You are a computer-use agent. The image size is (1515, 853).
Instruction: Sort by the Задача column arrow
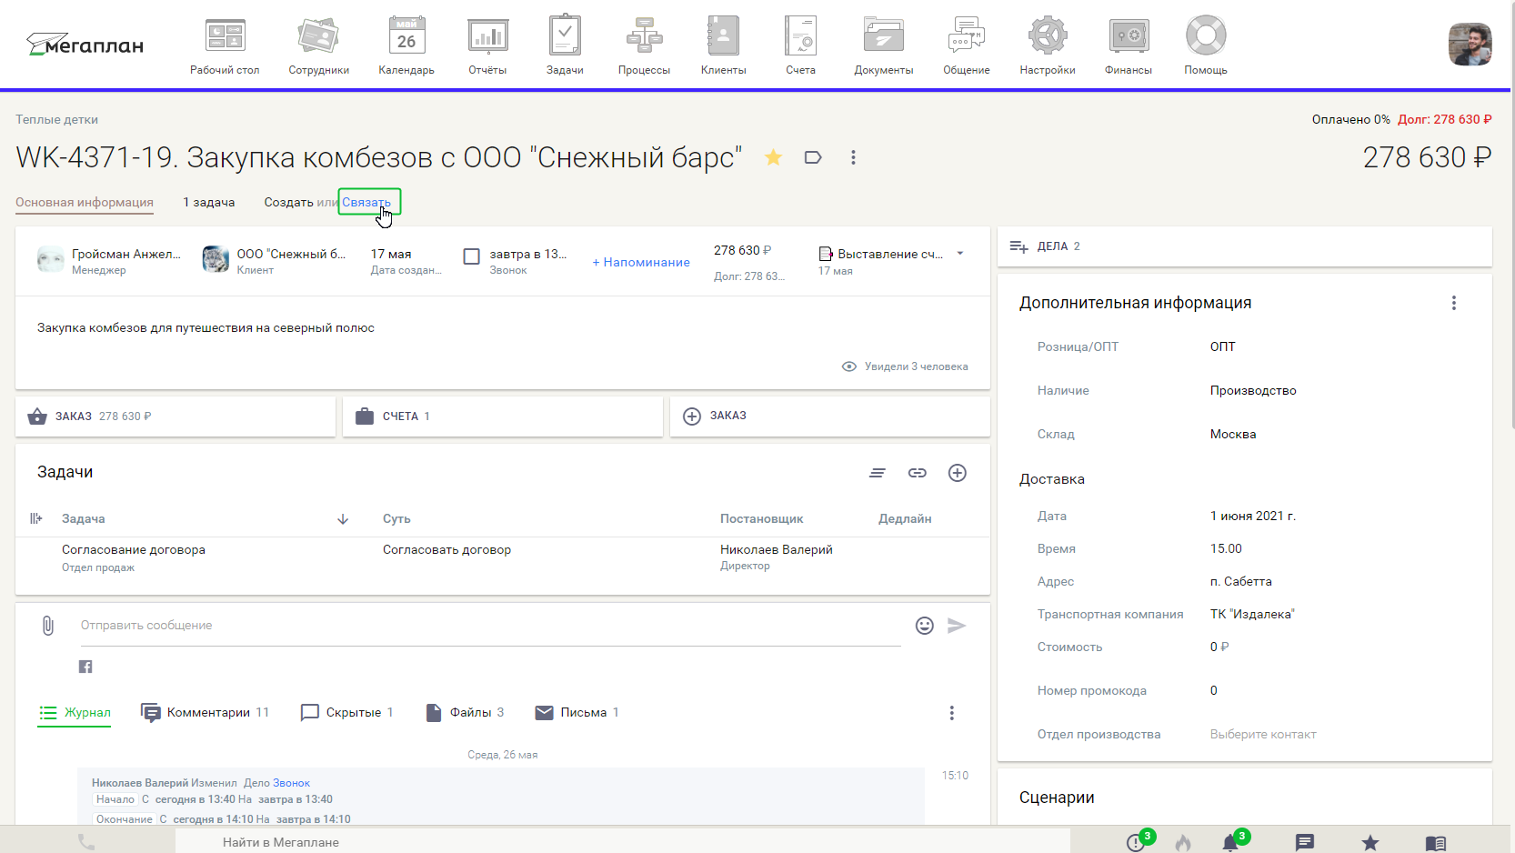343,519
